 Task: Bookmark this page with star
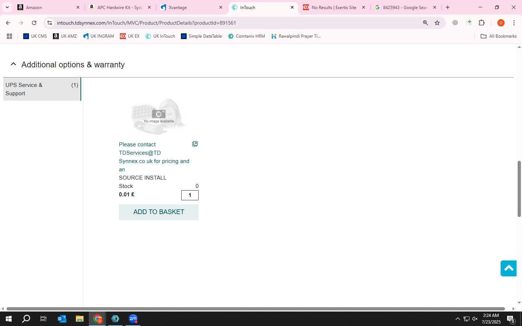[437, 23]
